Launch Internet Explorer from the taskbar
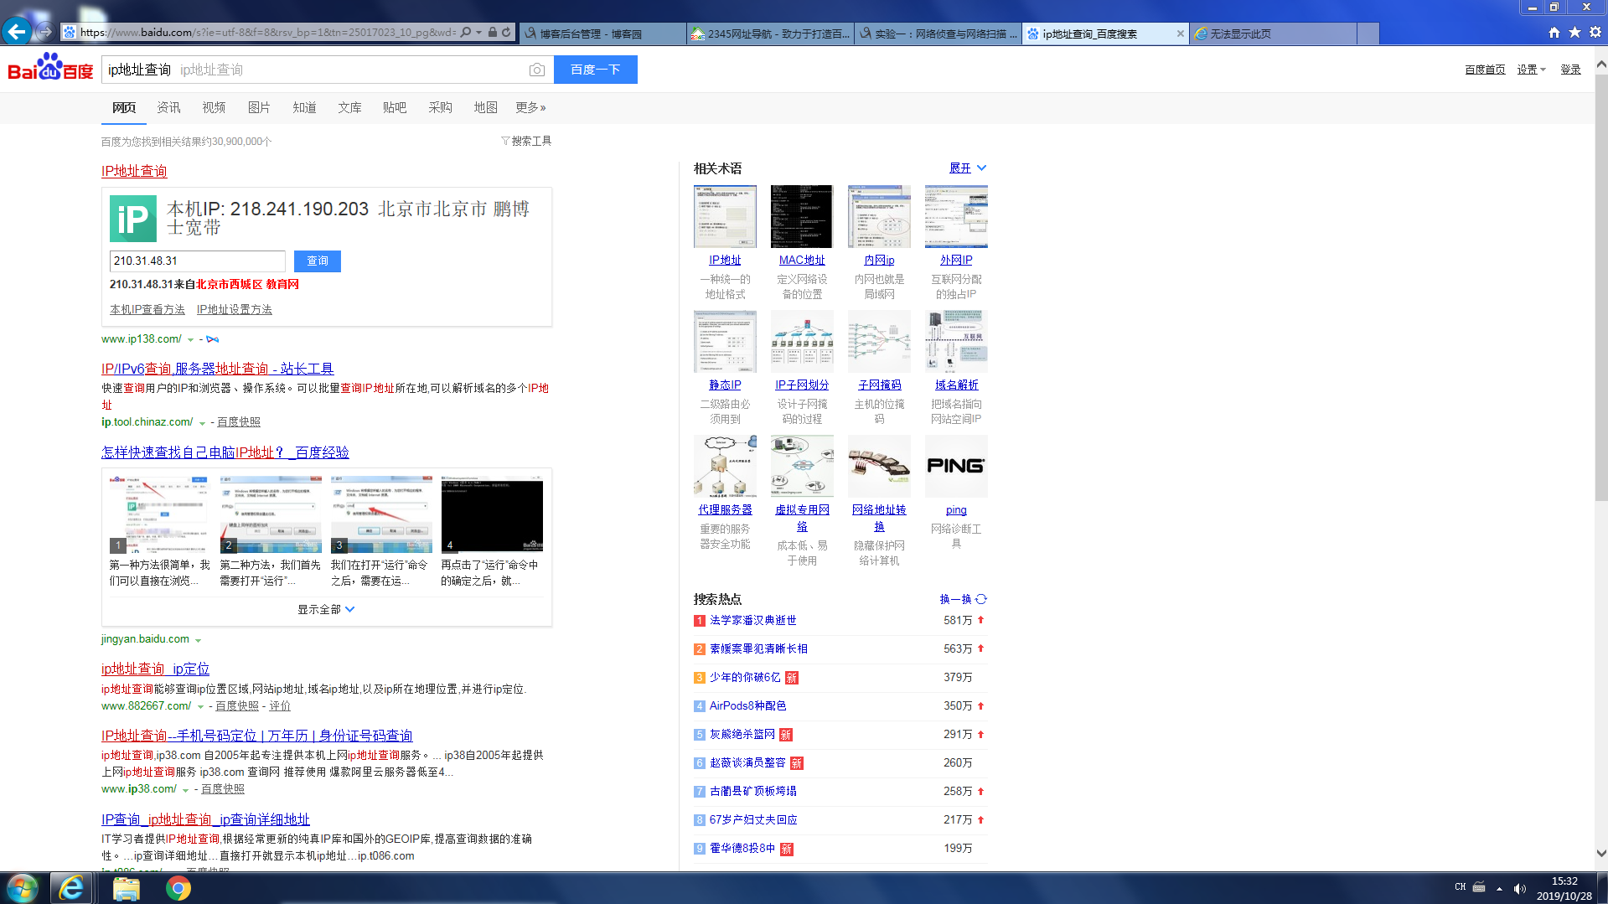 coord(71,888)
